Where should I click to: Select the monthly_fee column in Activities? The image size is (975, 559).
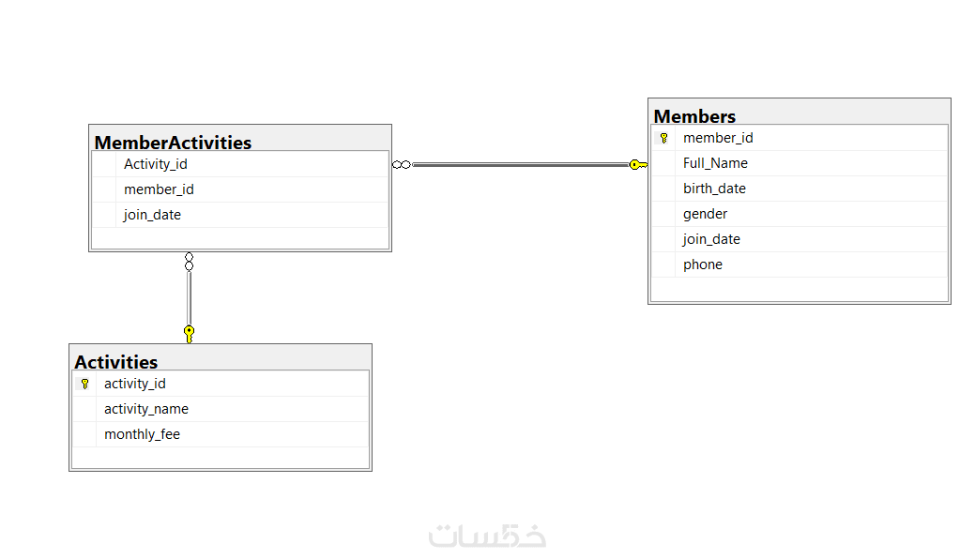[142, 434]
